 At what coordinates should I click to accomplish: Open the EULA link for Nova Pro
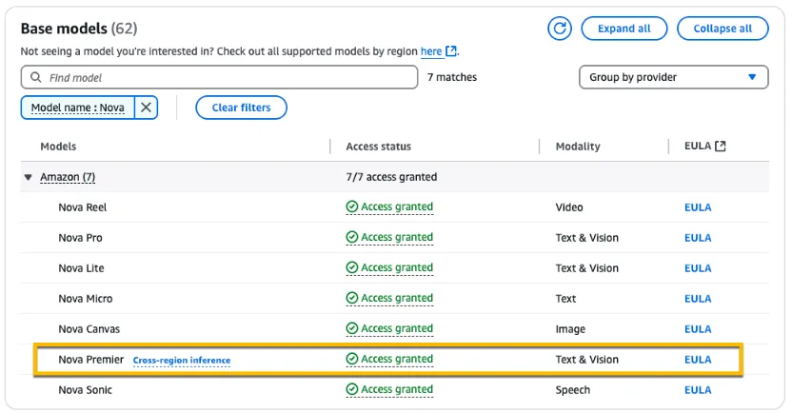coord(698,238)
